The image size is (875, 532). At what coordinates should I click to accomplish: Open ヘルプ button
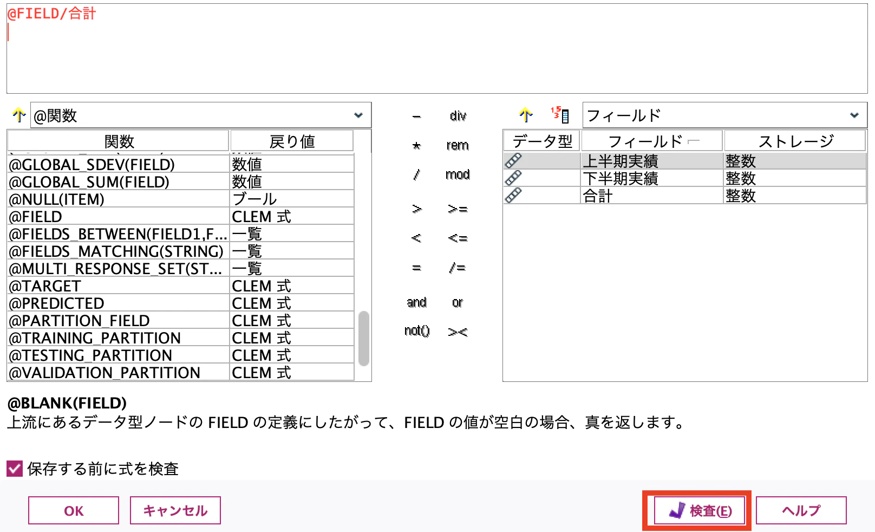pos(801,510)
